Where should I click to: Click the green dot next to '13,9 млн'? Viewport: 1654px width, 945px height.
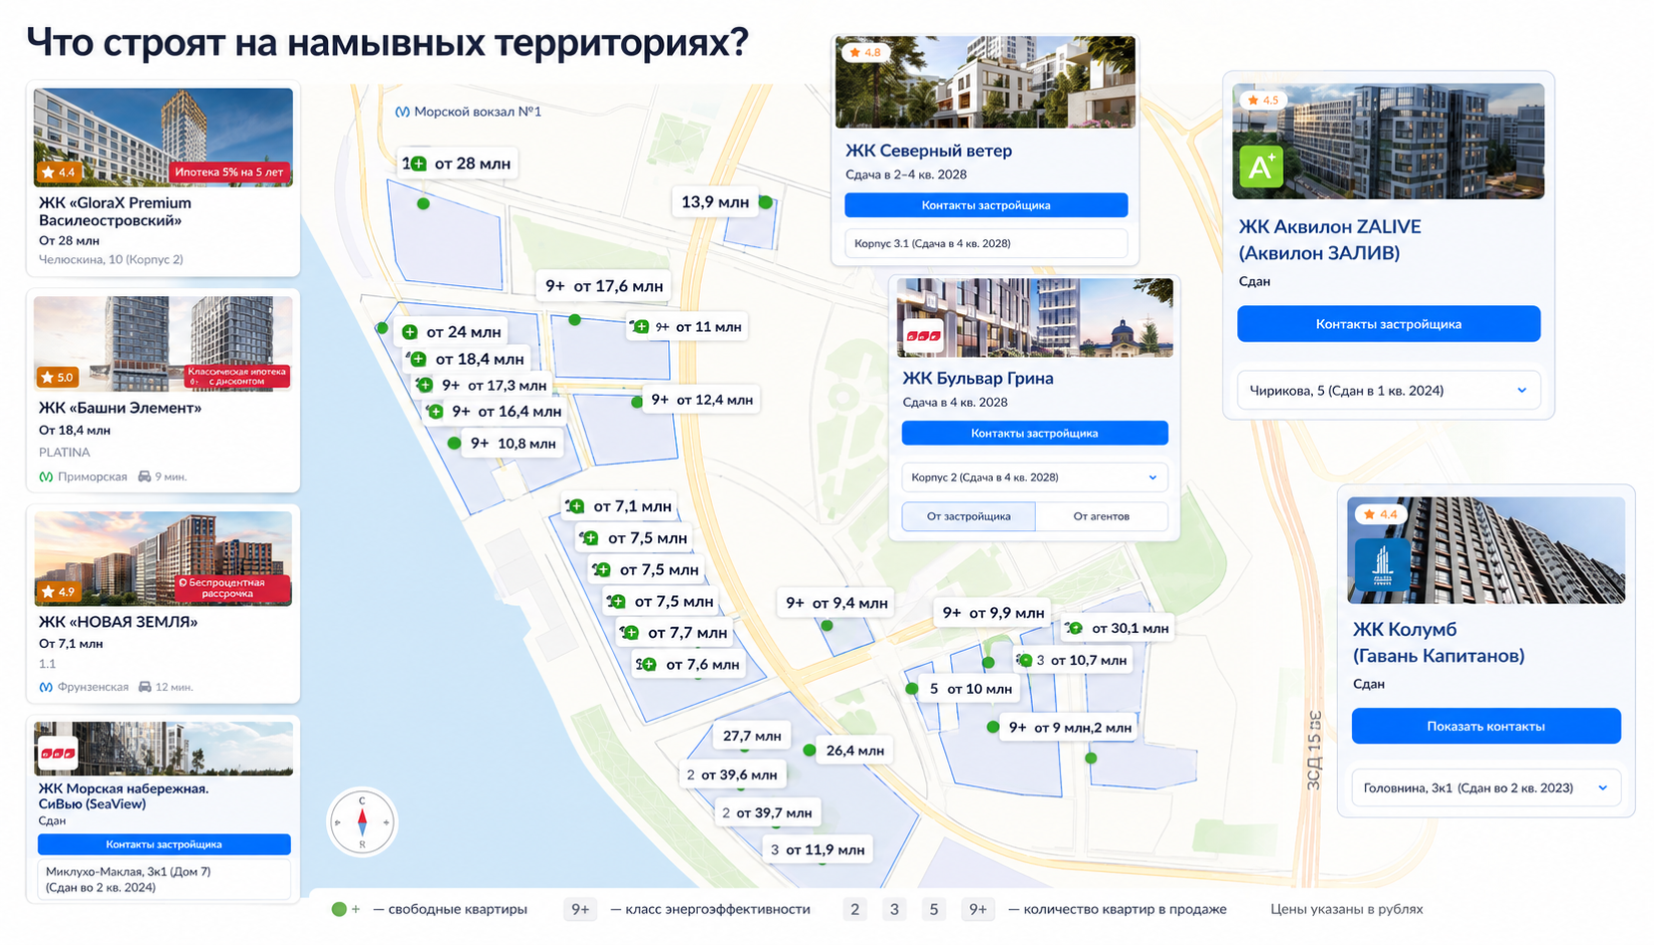tap(766, 202)
